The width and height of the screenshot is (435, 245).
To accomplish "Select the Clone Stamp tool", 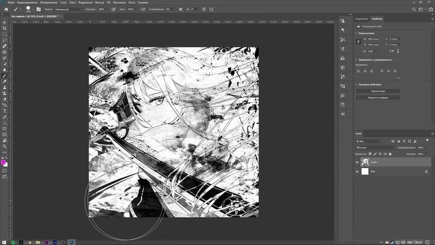I will pyautogui.click(x=5, y=87).
